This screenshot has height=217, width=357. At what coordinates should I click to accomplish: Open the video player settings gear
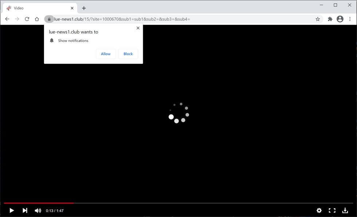pyautogui.click(x=319, y=210)
